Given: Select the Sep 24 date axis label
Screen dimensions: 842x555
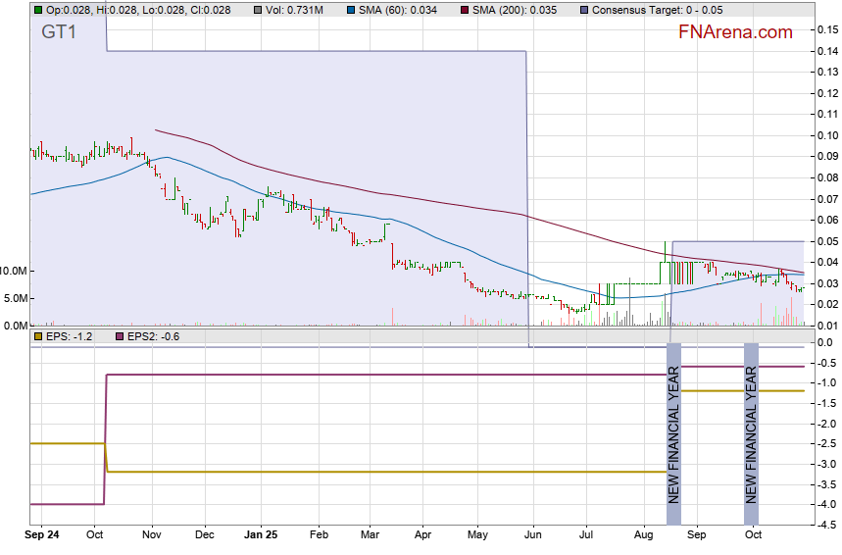Looking at the screenshot, I should pyautogui.click(x=43, y=535).
